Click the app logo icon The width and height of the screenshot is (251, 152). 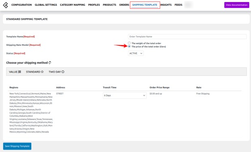(x=6, y=5)
